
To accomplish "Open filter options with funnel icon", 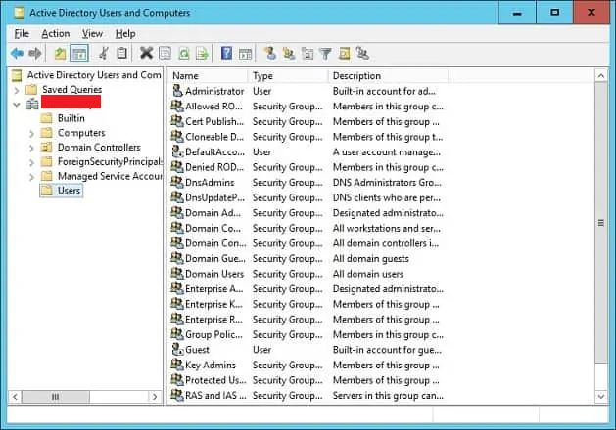I will [x=326, y=54].
